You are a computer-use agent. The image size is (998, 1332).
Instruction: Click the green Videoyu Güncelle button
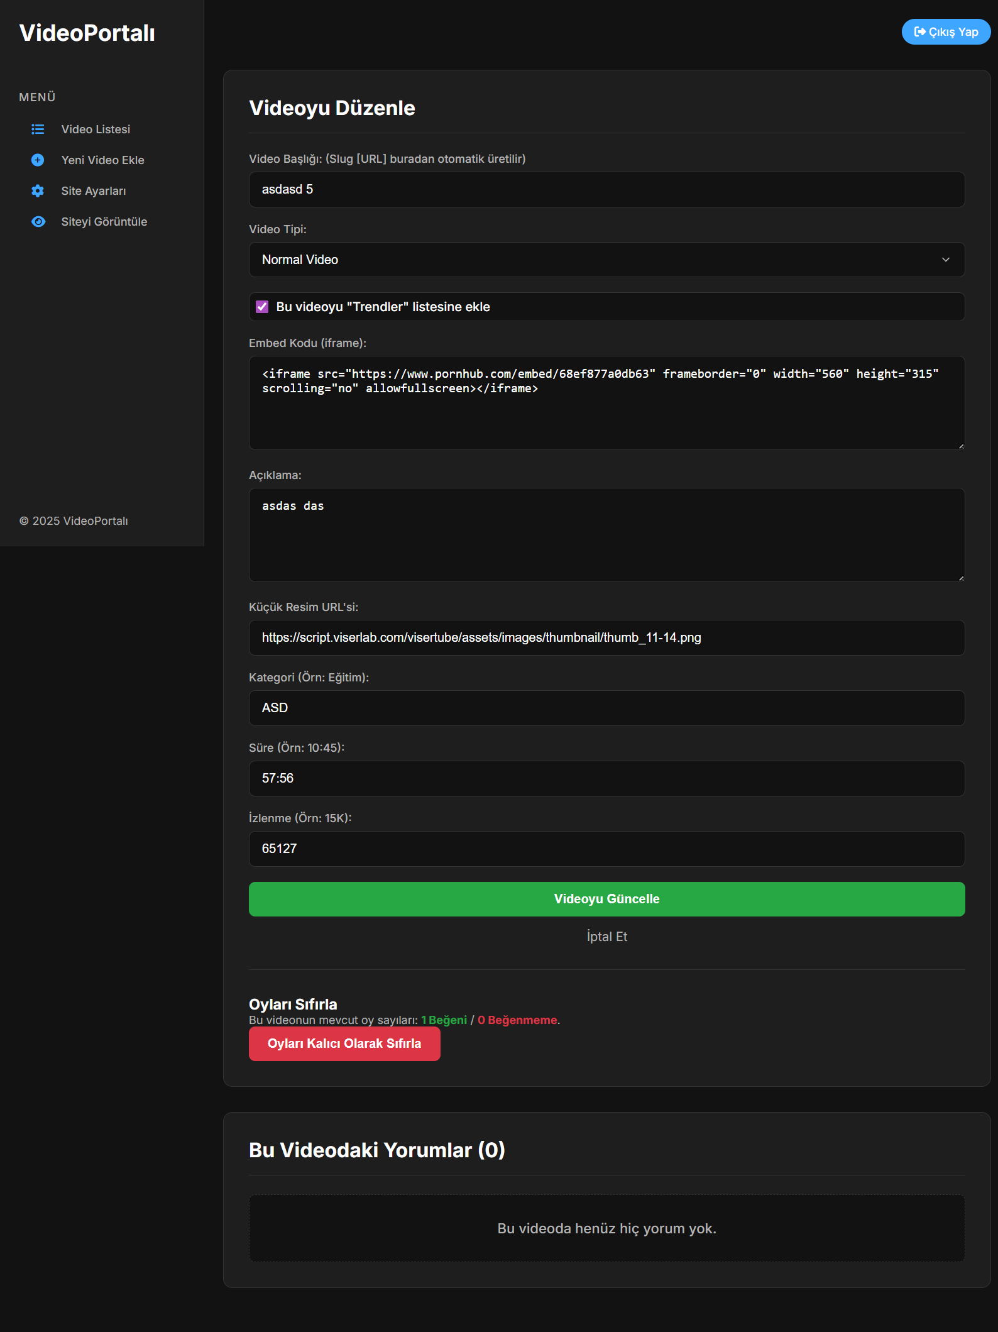pos(606,899)
